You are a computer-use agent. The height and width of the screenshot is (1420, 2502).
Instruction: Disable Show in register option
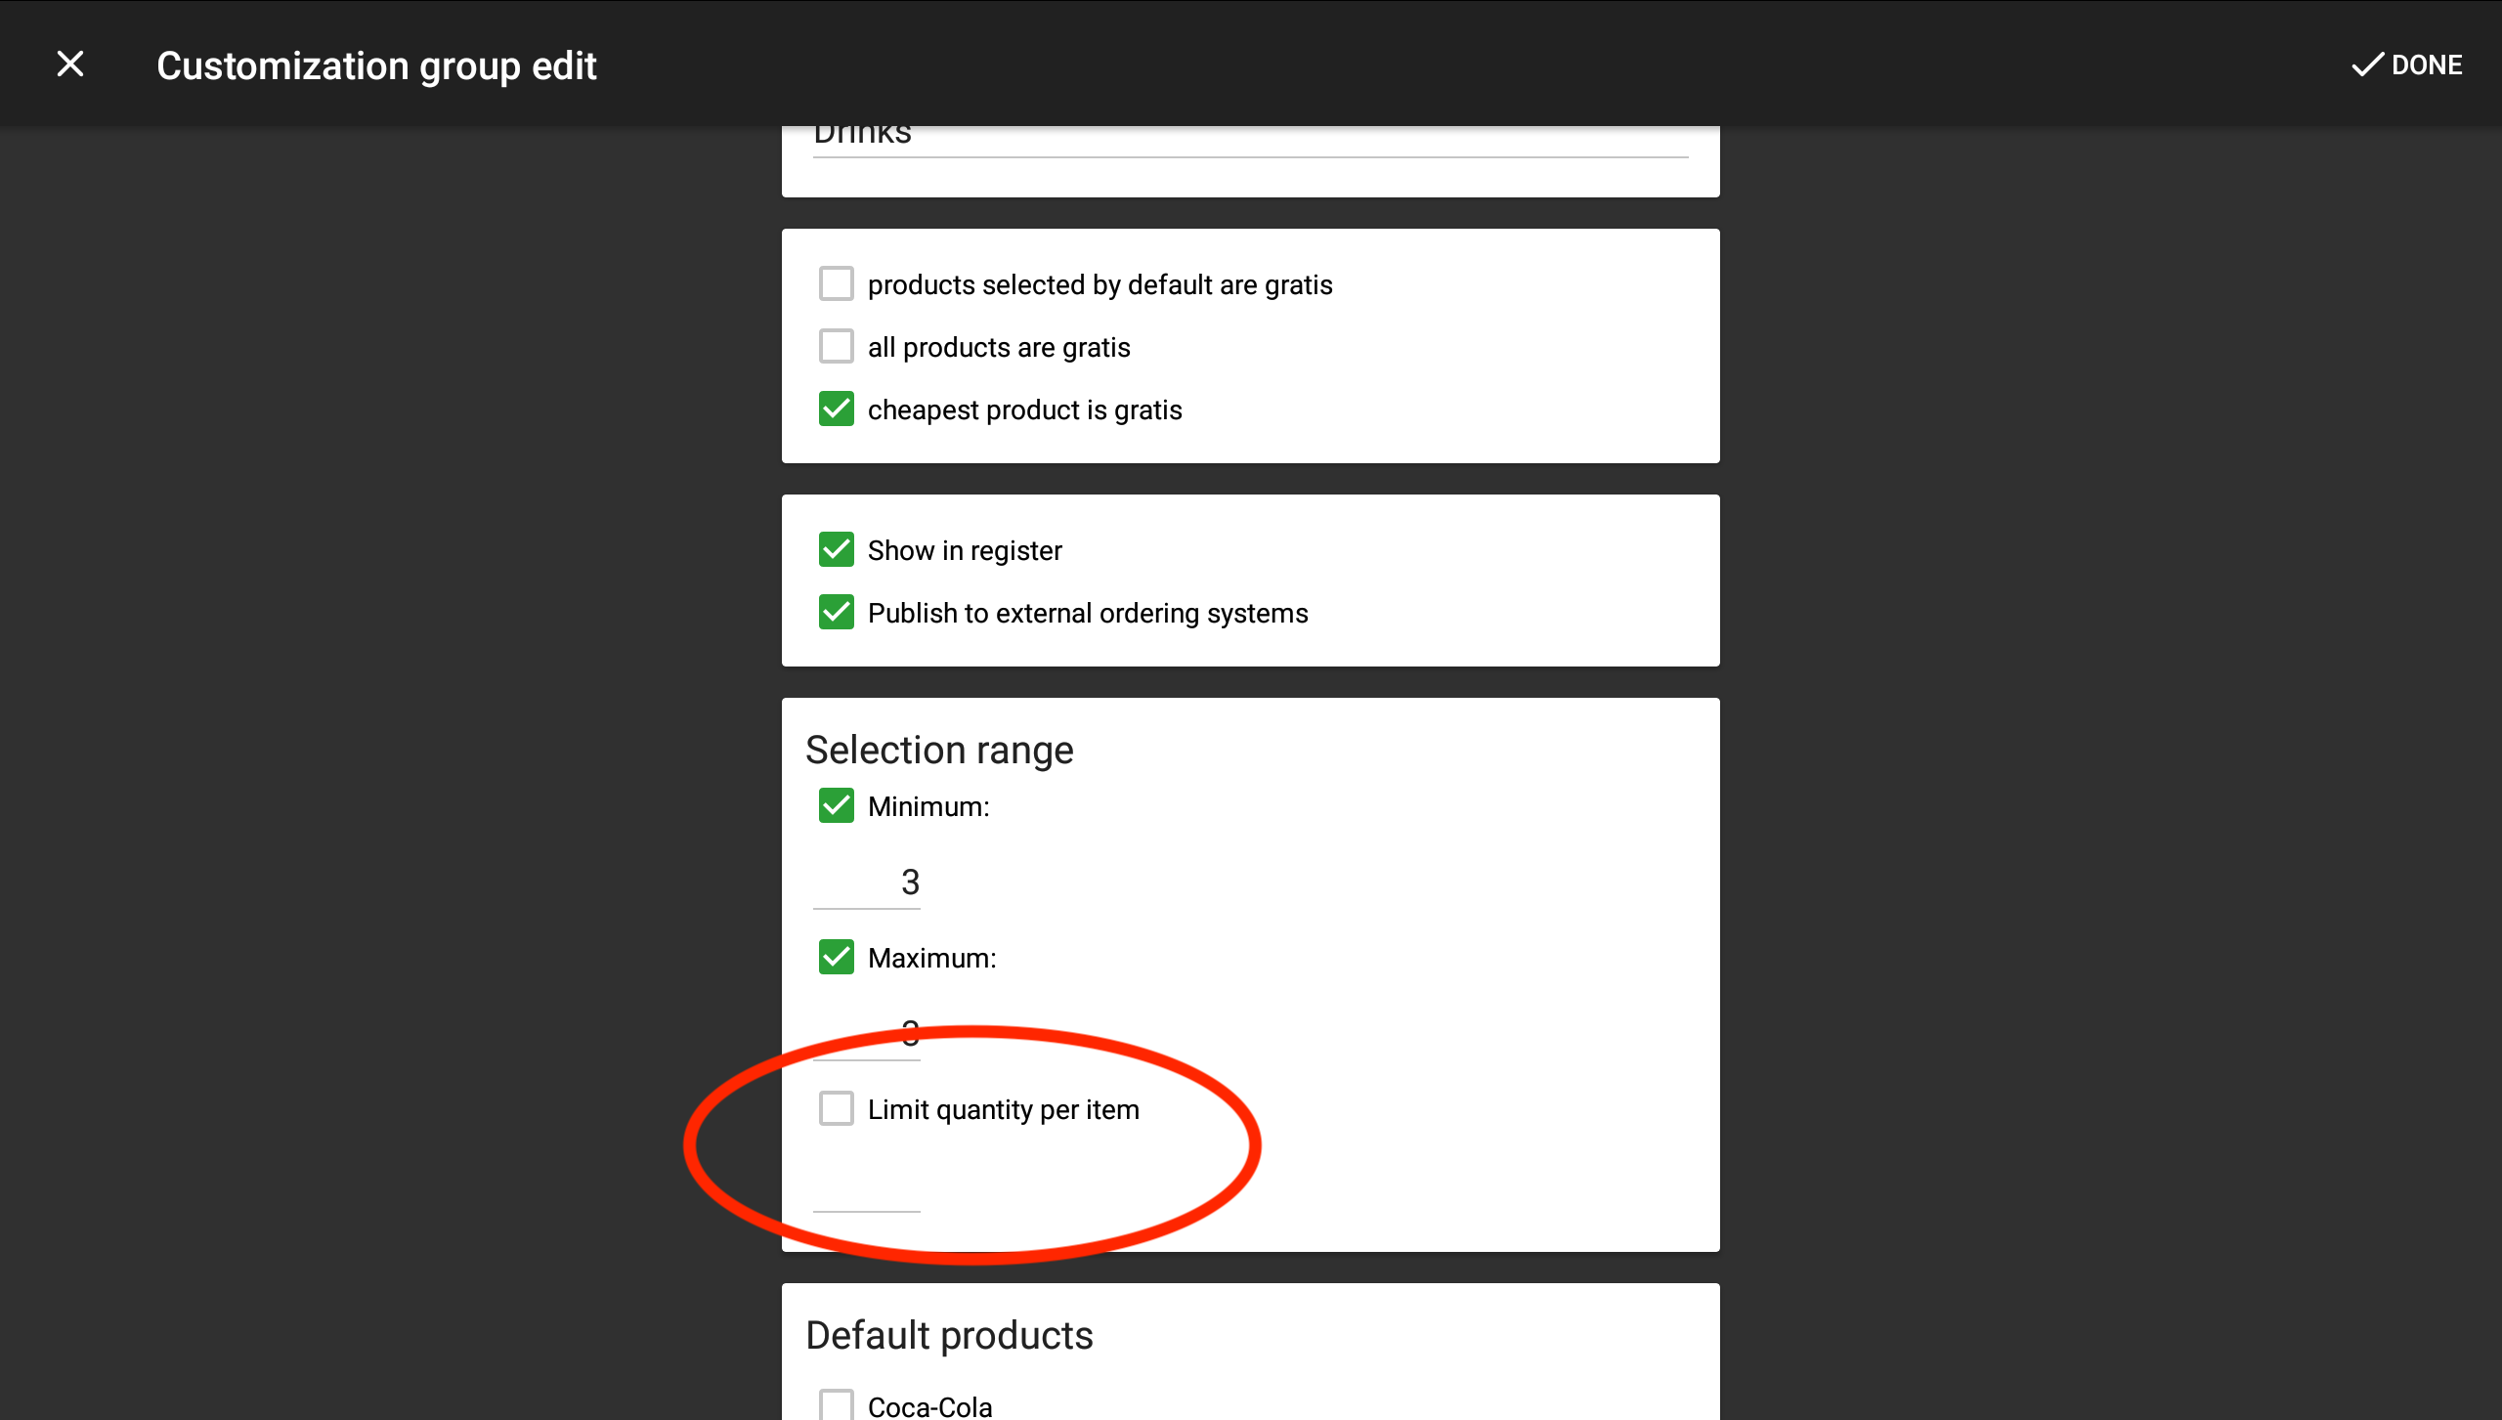[836, 550]
